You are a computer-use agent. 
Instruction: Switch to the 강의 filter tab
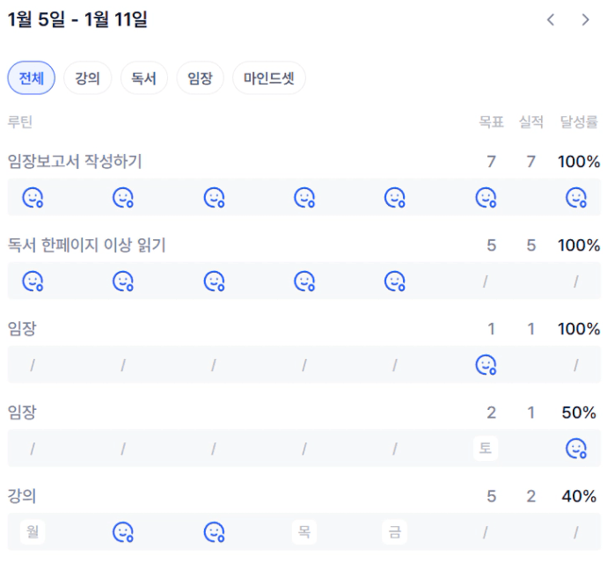click(x=87, y=77)
